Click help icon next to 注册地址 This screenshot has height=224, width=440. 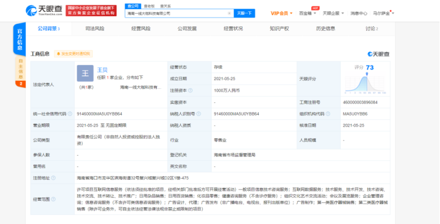pos(53,178)
